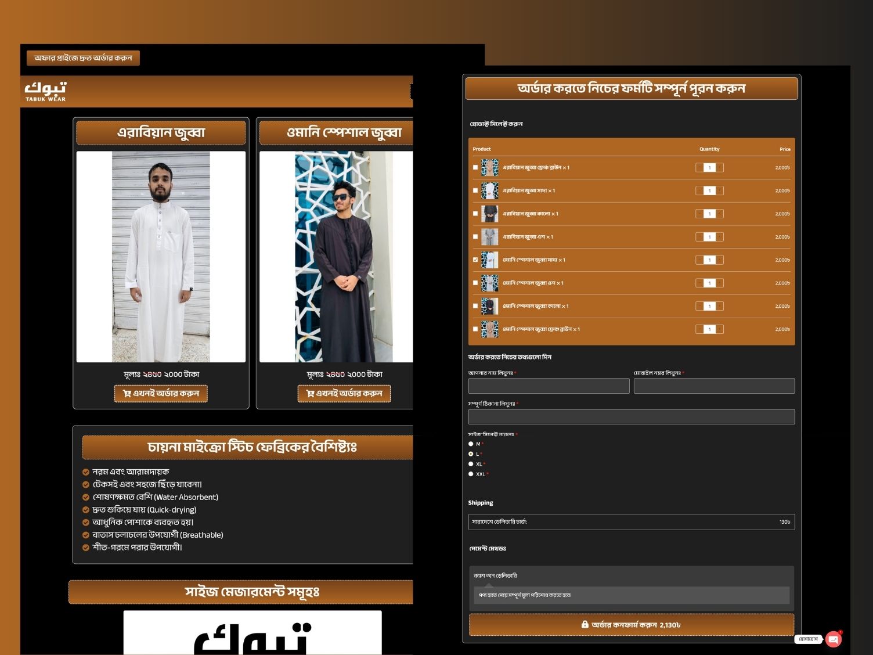Open the red chat contact bubble

834,639
